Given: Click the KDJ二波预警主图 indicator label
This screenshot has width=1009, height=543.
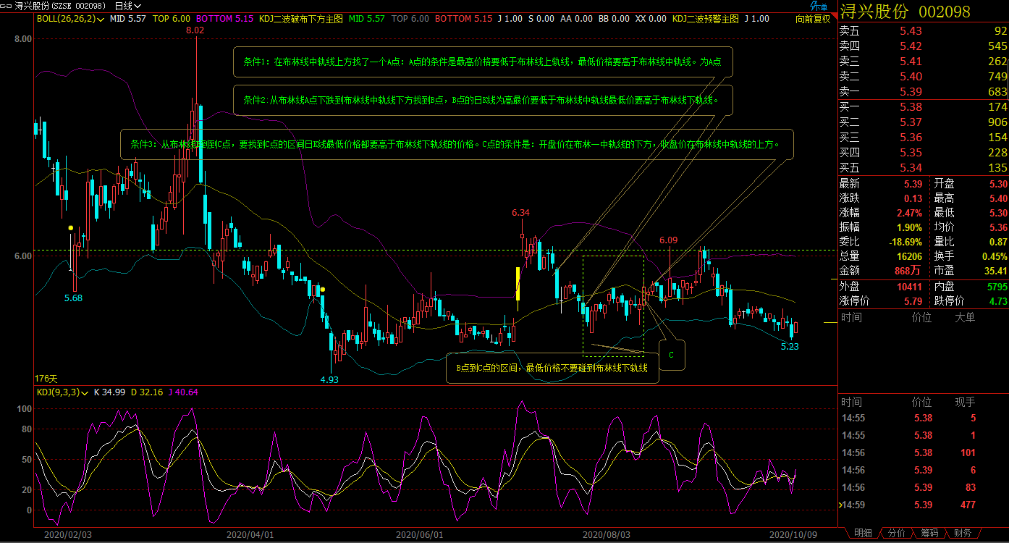Looking at the screenshot, I should click(705, 19).
